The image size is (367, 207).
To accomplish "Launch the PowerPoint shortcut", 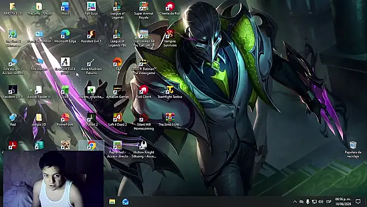I will 66,120.
